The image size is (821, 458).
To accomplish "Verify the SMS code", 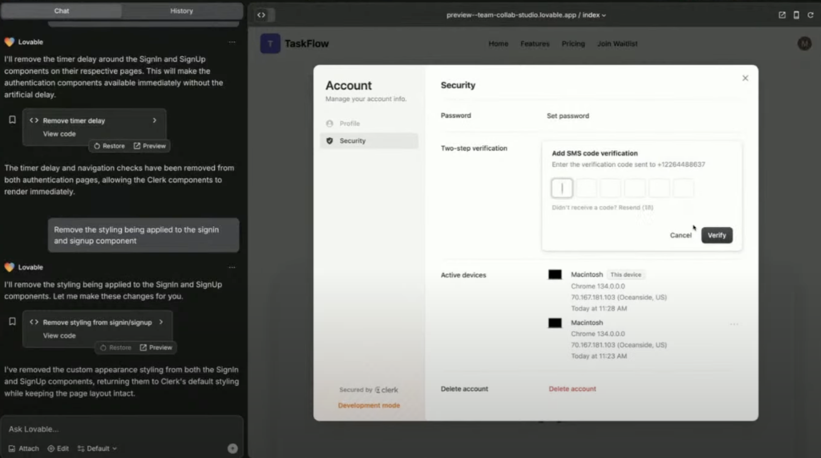I will [717, 235].
